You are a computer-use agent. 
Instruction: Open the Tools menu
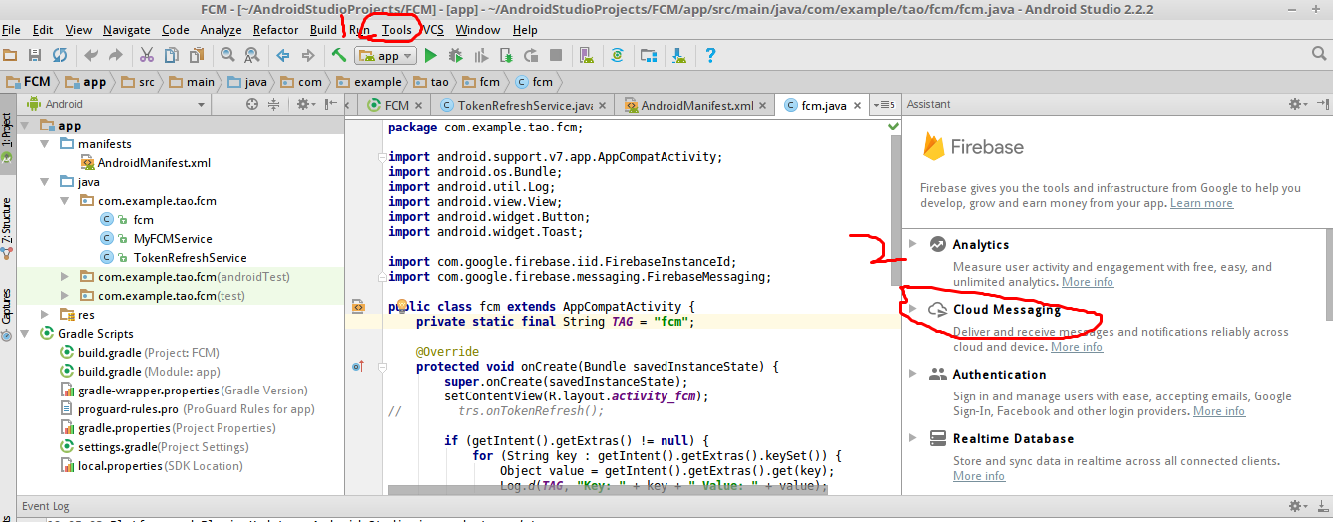click(x=396, y=30)
